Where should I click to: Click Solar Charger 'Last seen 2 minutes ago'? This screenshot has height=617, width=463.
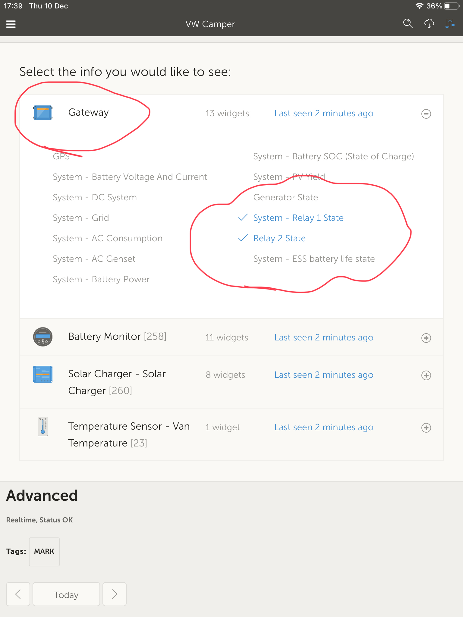(x=324, y=375)
